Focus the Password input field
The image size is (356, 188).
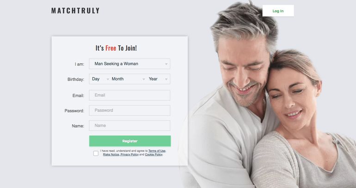[129, 110]
